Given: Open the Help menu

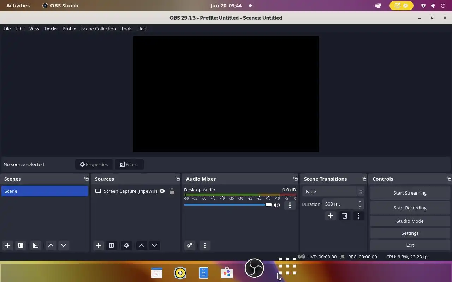Looking at the screenshot, I should pyautogui.click(x=142, y=29).
